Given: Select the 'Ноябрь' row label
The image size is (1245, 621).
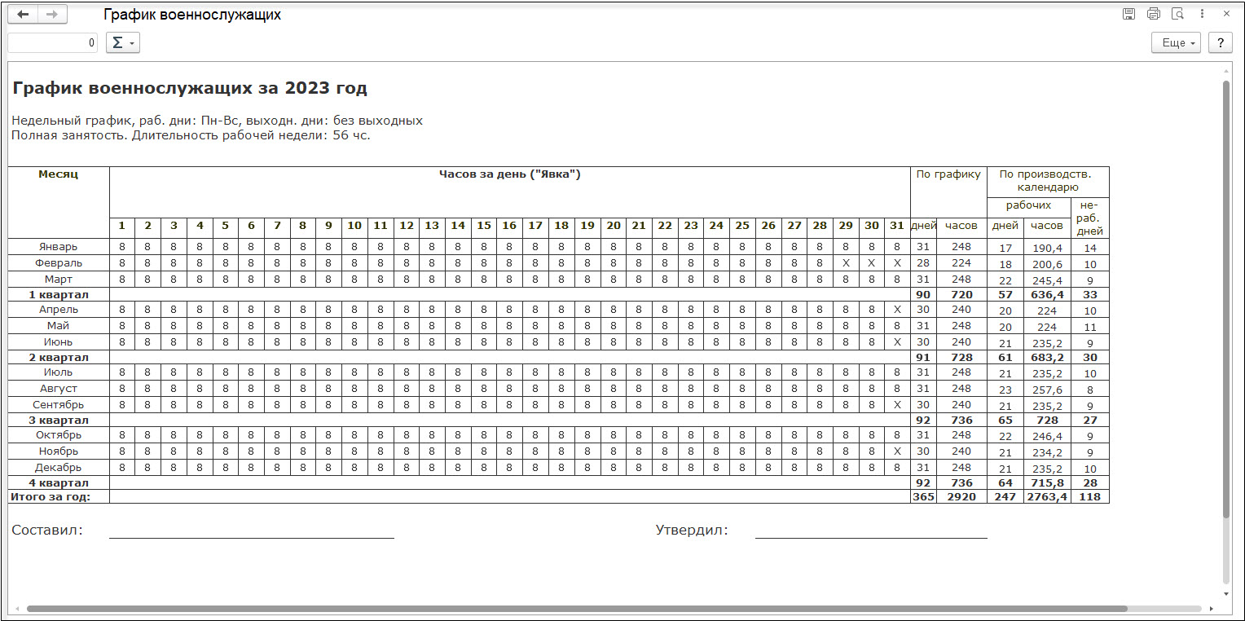Looking at the screenshot, I should 59,451.
